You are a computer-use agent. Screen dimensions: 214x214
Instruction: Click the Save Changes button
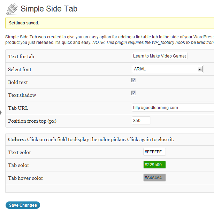pyautogui.click(x=23, y=205)
